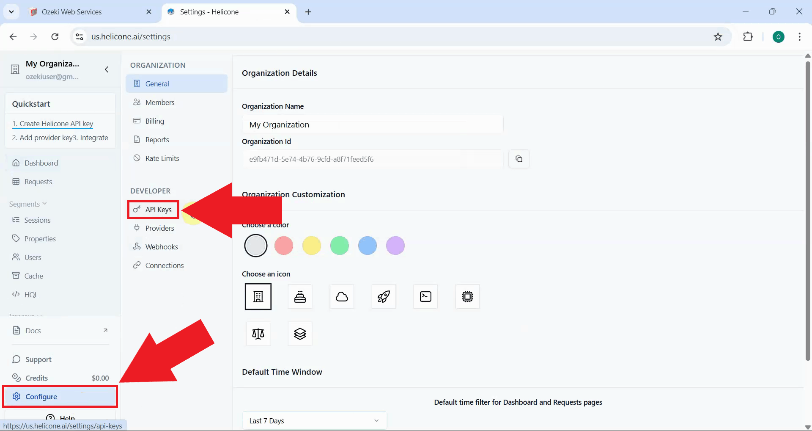The height and width of the screenshot is (431, 812).
Task: Collapse the My Organization sidebar
Action: [106, 70]
